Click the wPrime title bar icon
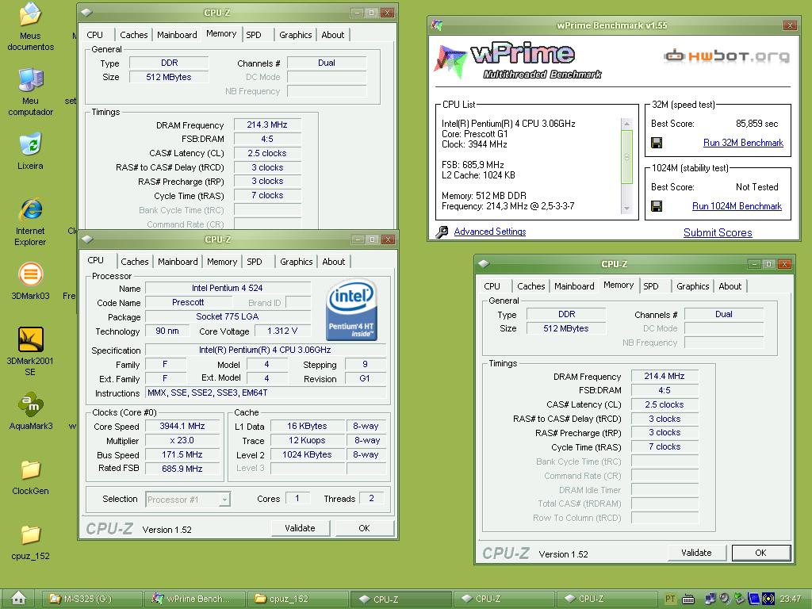 click(437, 25)
